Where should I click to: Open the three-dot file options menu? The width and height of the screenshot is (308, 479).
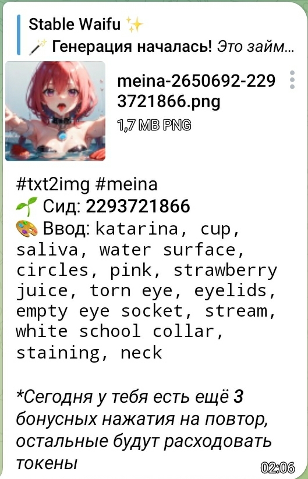(292, 80)
